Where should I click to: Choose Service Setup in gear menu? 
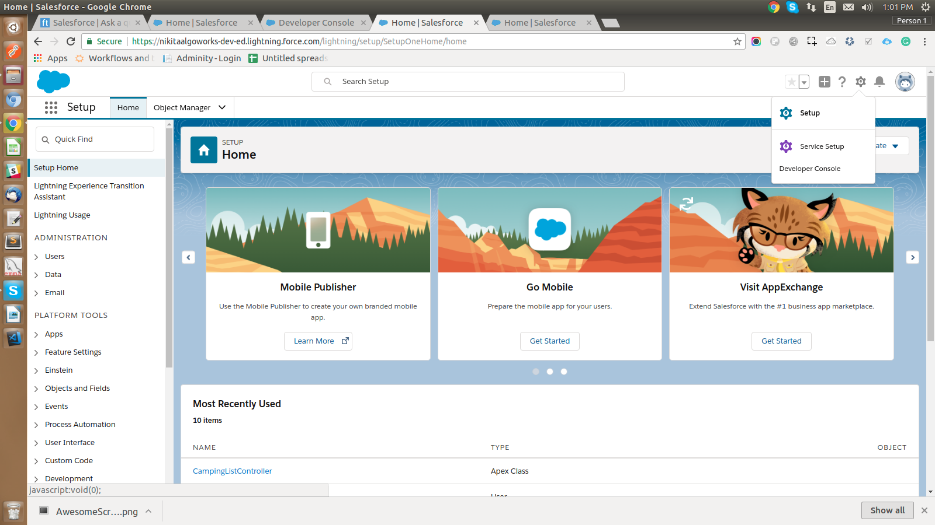click(822, 146)
